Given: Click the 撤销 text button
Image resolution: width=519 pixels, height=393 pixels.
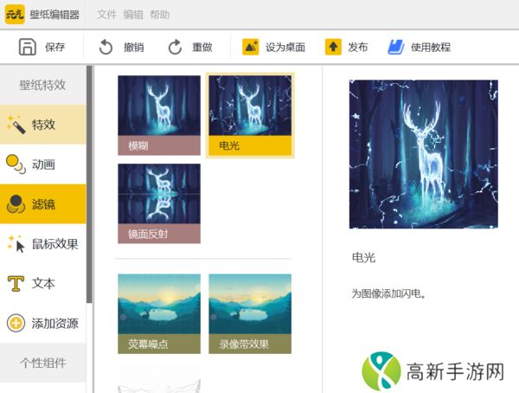Looking at the screenshot, I should pos(134,47).
